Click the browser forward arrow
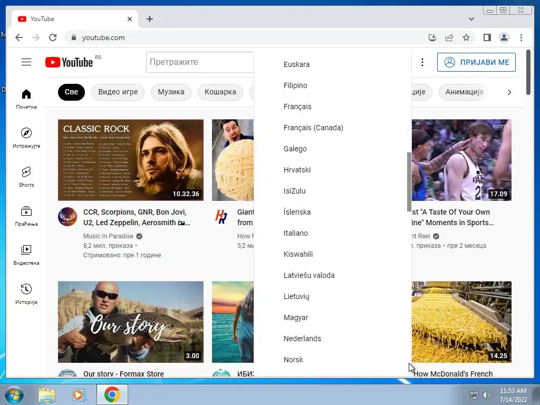 36,37
